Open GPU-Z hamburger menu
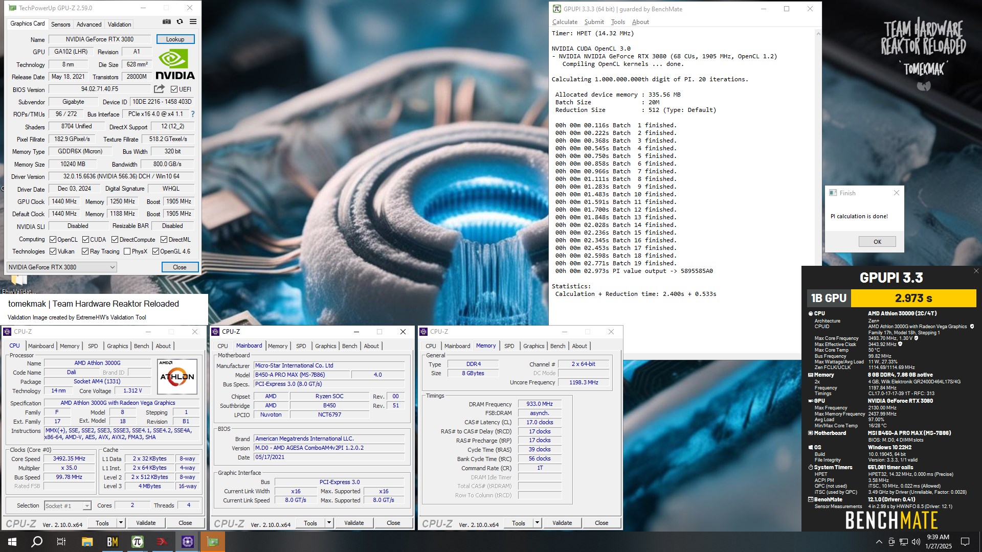The image size is (982, 552). point(193,22)
